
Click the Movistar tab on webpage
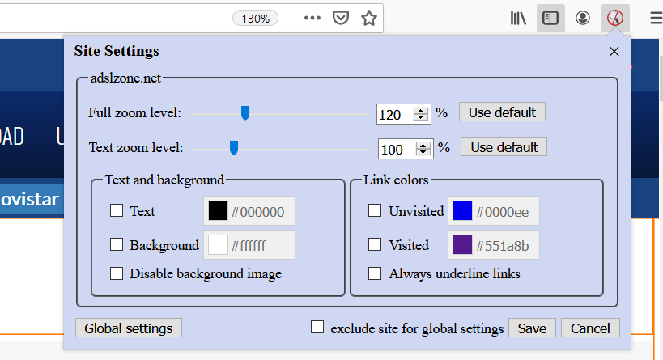pyautogui.click(x=30, y=200)
